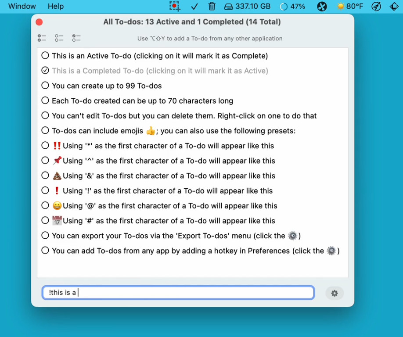
Task: Complete 'You can create up to 99 To-dos'
Action: (45, 85)
